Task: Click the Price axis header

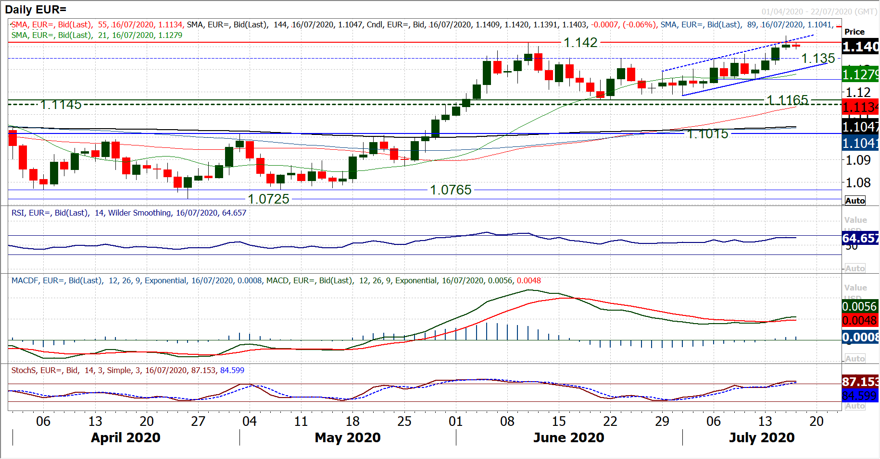Action: [x=854, y=32]
